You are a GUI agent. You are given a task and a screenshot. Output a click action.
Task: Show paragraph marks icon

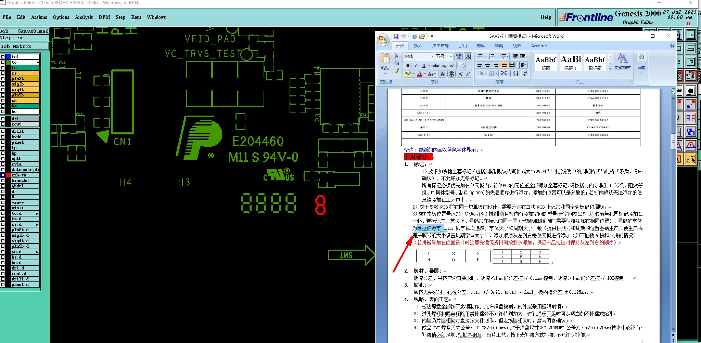click(525, 74)
